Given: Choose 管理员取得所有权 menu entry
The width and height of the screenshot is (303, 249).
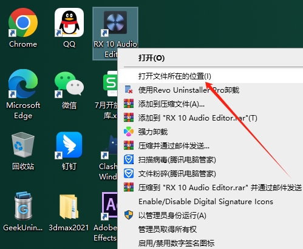Looking at the screenshot, I should pos(210,230).
